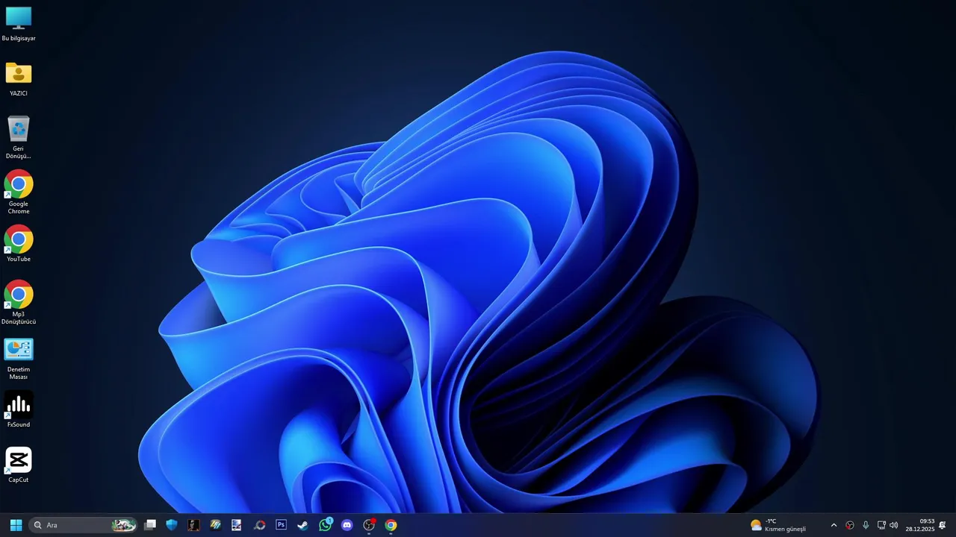Open the notifications bell icon

pyautogui.click(x=943, y=525)
